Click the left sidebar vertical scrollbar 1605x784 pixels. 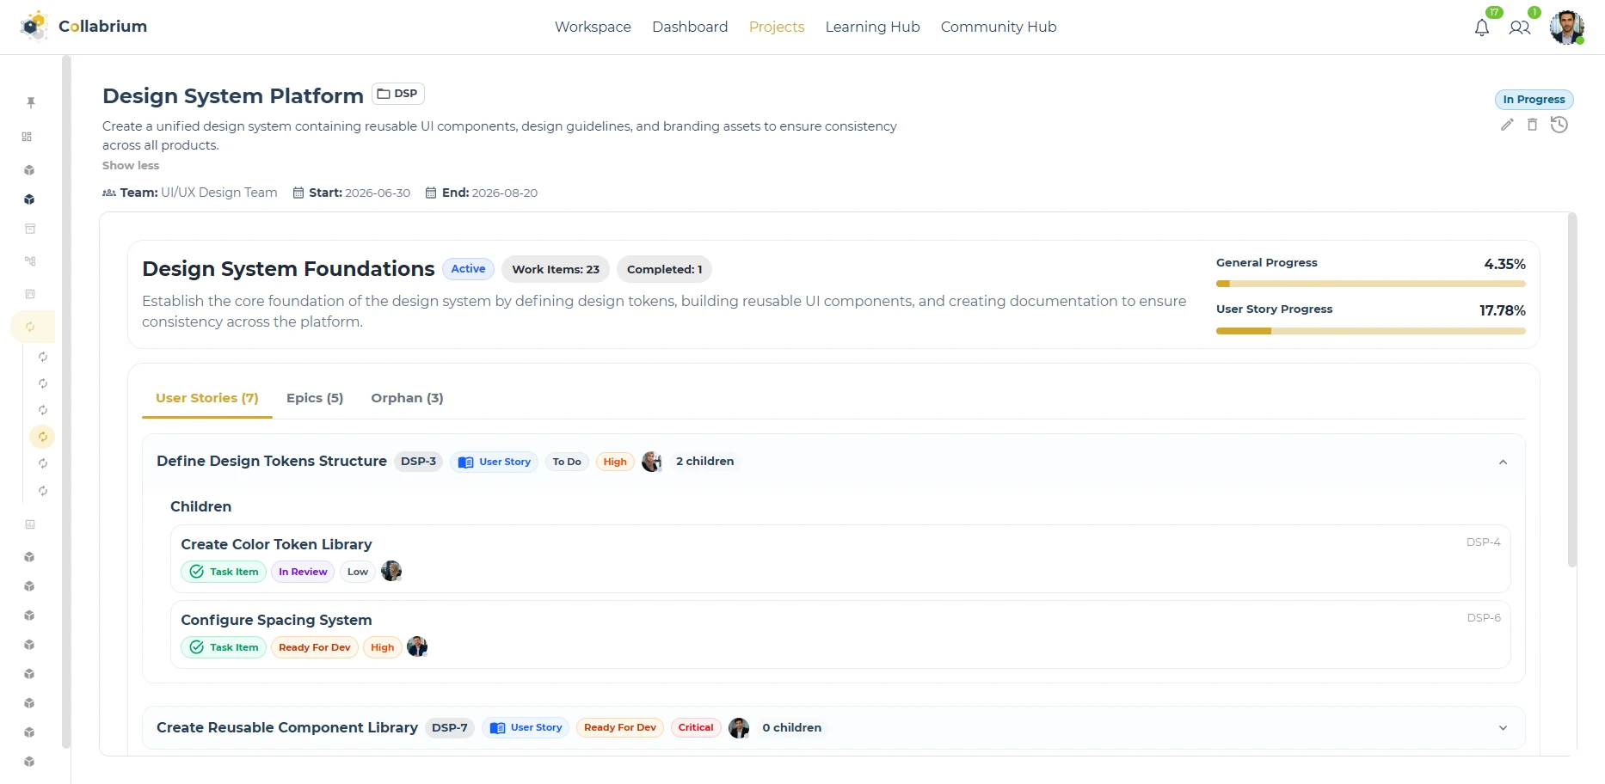pos(66,402)
